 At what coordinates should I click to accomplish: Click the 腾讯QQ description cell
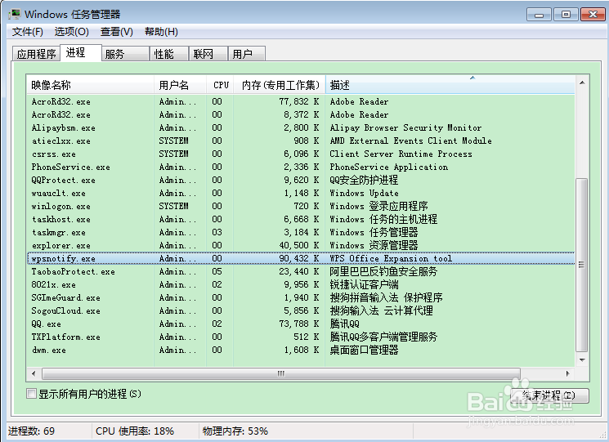344,324
